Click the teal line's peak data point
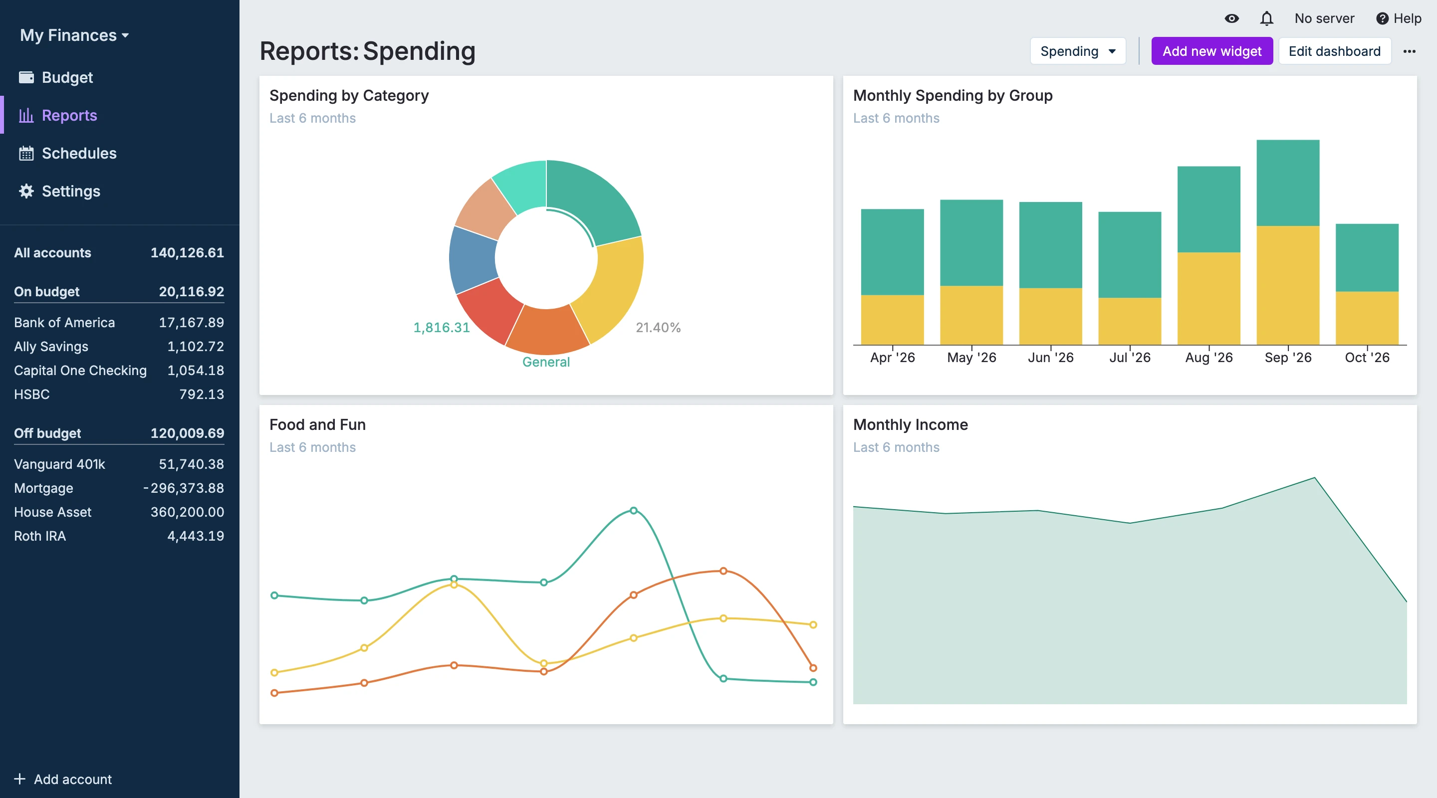The height and width of the screenshot is (798, 1437). tap(633, 510)
